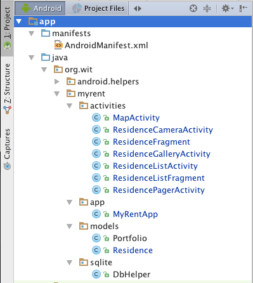253x283 pixels.
Task: Click the myrent package icon
Action: pyautogui.click(x=71, y=93)
